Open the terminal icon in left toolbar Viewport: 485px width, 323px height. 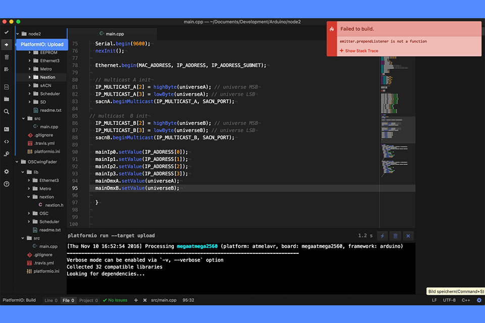[x=7, y=129]
